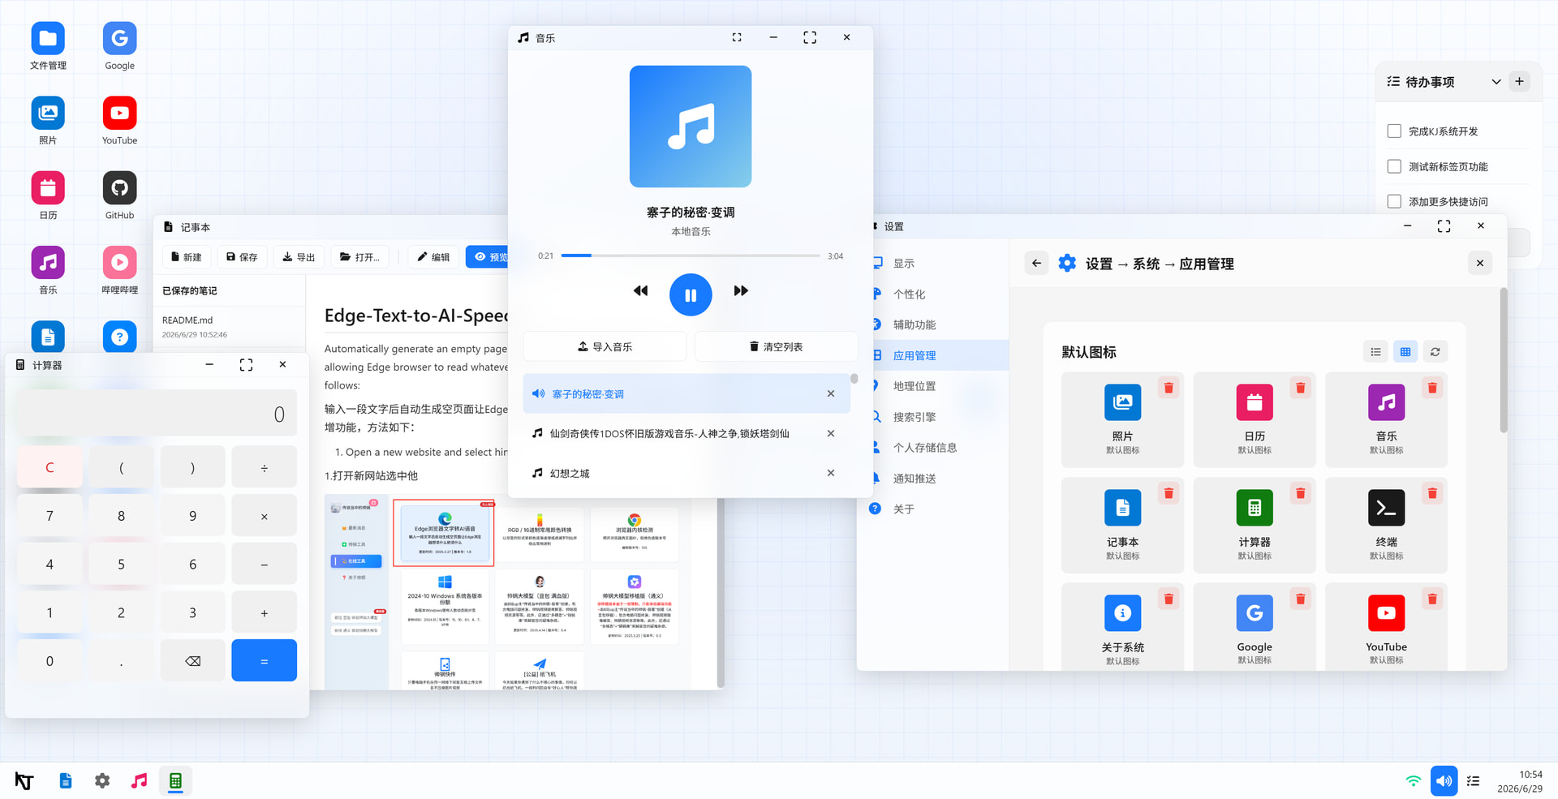Click the back arrow in Settings header
This screenshot has height=799, width=1558.
click(1036, 263)
